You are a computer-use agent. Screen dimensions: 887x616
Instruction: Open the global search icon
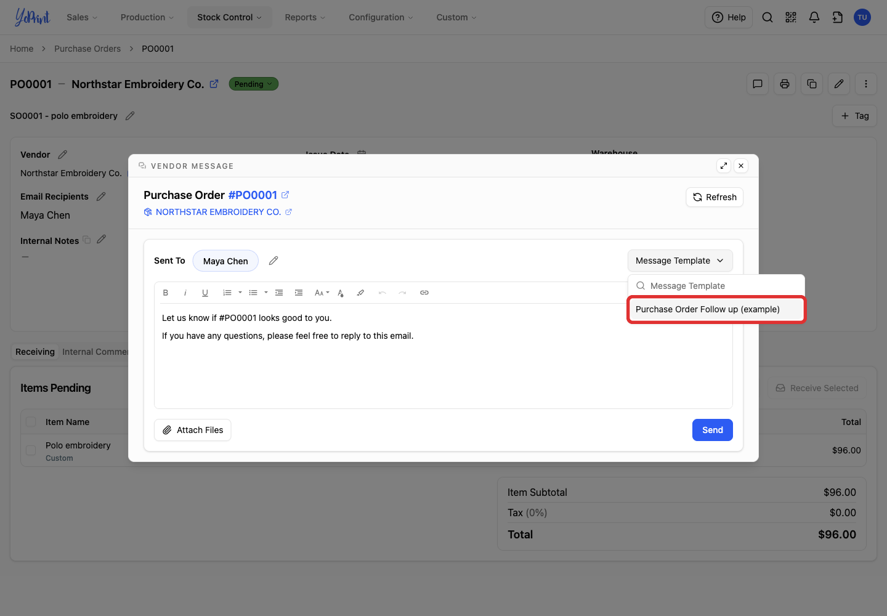point(768,17)
